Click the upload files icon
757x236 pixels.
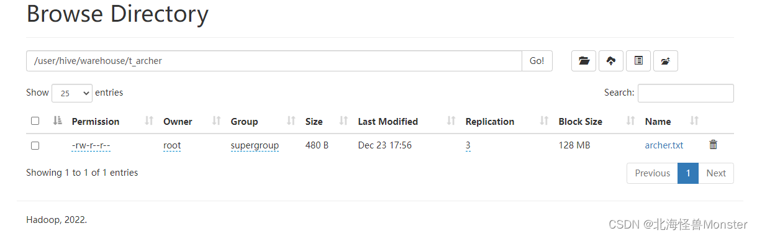coord(611,61)
